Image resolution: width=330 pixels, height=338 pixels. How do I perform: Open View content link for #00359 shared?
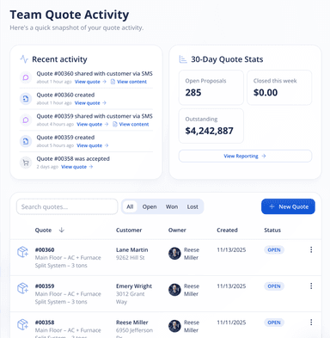click(131, 124)
